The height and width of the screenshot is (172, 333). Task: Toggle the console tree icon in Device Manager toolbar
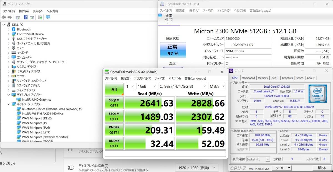pyautogui.click(x=18, y=17)
